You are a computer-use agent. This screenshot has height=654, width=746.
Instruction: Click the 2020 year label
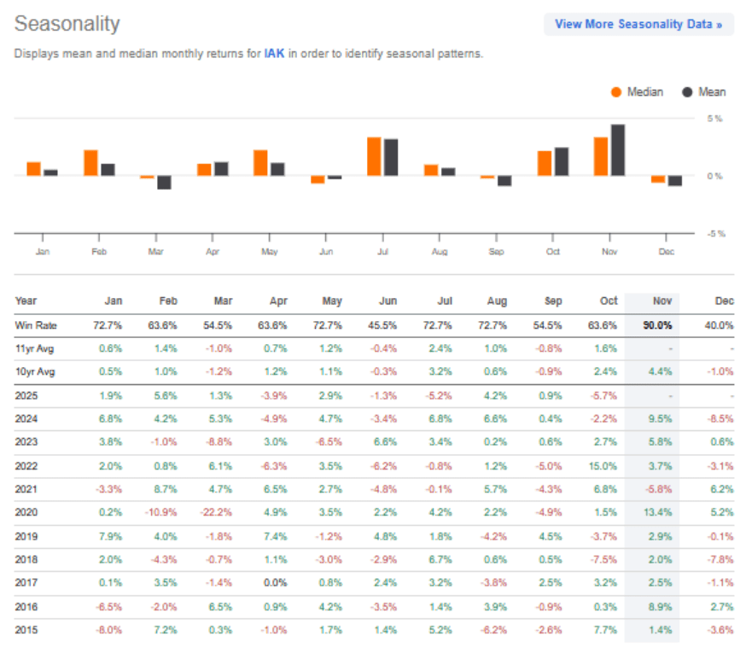click(26, 512)
